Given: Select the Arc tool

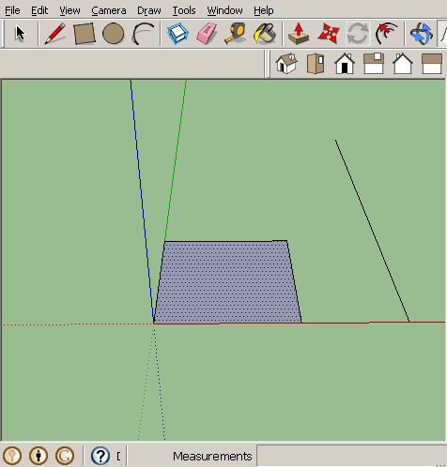Looking at the screenshot, I should [143, 34].
